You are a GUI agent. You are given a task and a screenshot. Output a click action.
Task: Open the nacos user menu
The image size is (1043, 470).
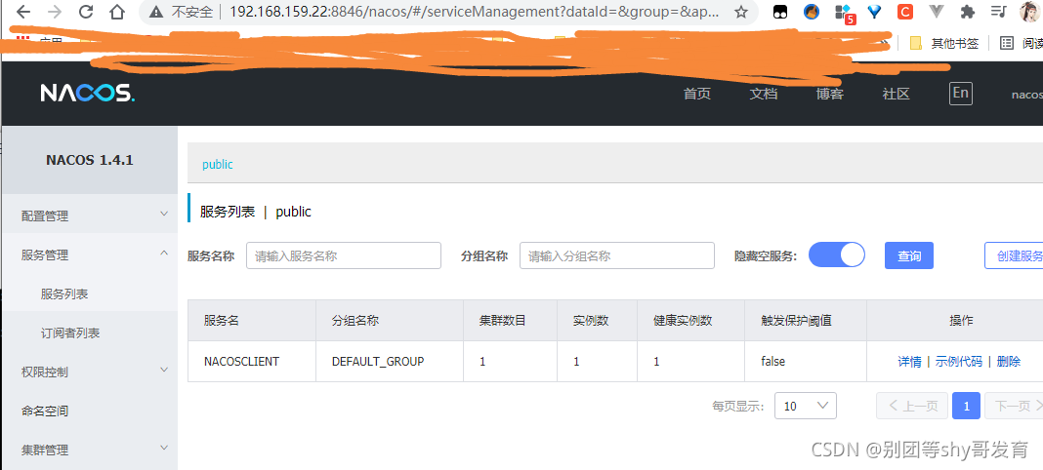pos(1027,95)
